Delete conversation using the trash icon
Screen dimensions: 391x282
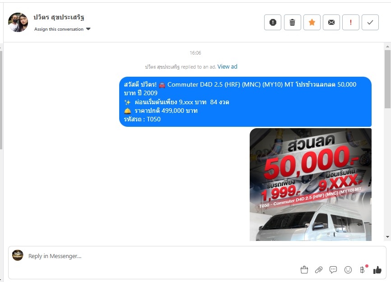click(x=292, y=23)
